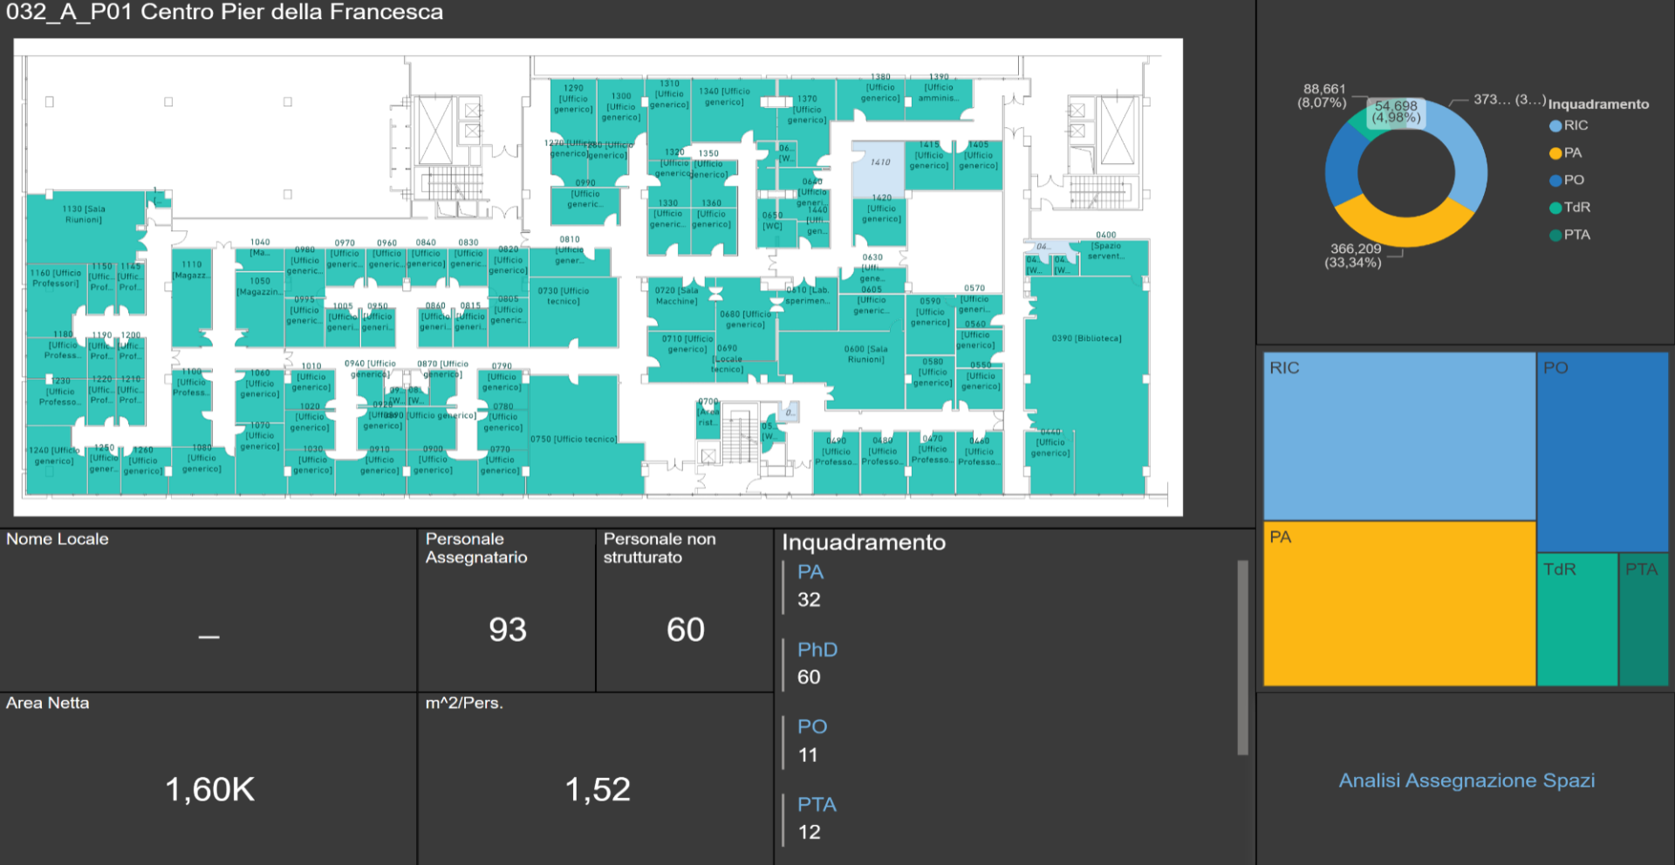Select the RIC tile in the treemap
Screen dimensions: 1675x865
(1398, 436)
